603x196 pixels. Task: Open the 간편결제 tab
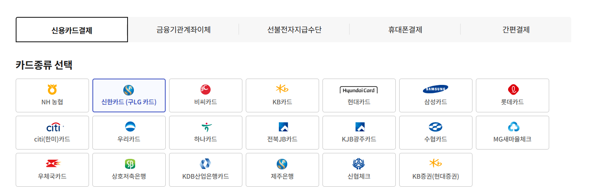516,30
